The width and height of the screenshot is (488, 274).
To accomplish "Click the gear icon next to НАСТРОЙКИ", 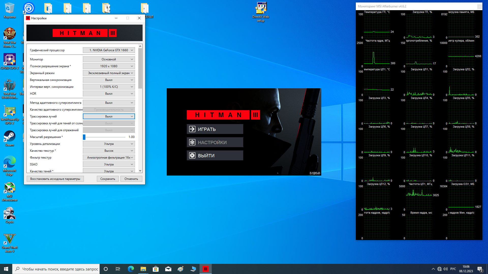I will (192, 142).
